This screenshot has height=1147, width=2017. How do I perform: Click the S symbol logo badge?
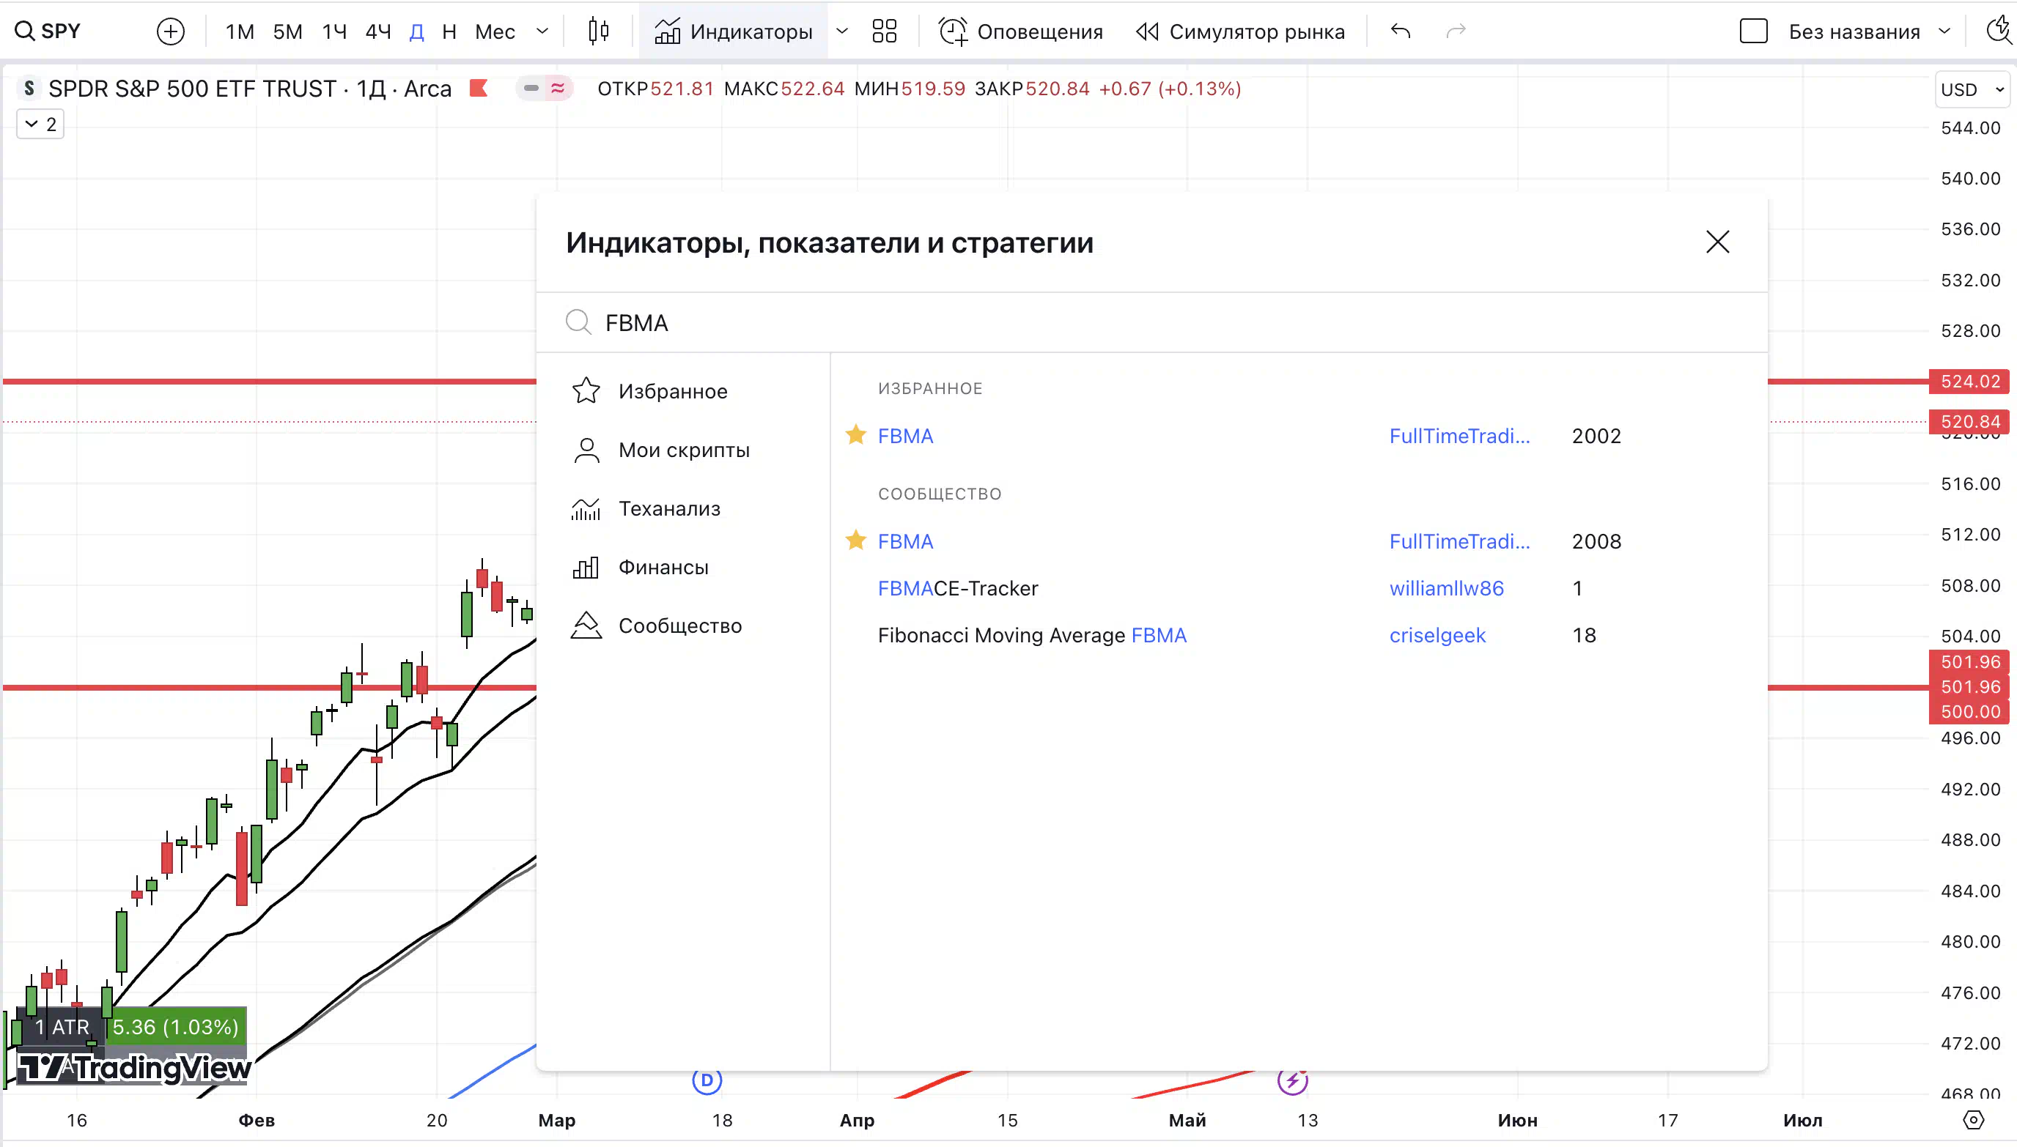[29, 88]
